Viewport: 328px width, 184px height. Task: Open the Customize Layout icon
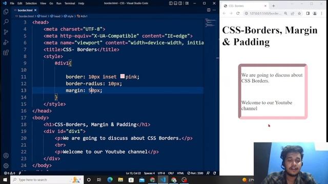[x=187, y=4]
